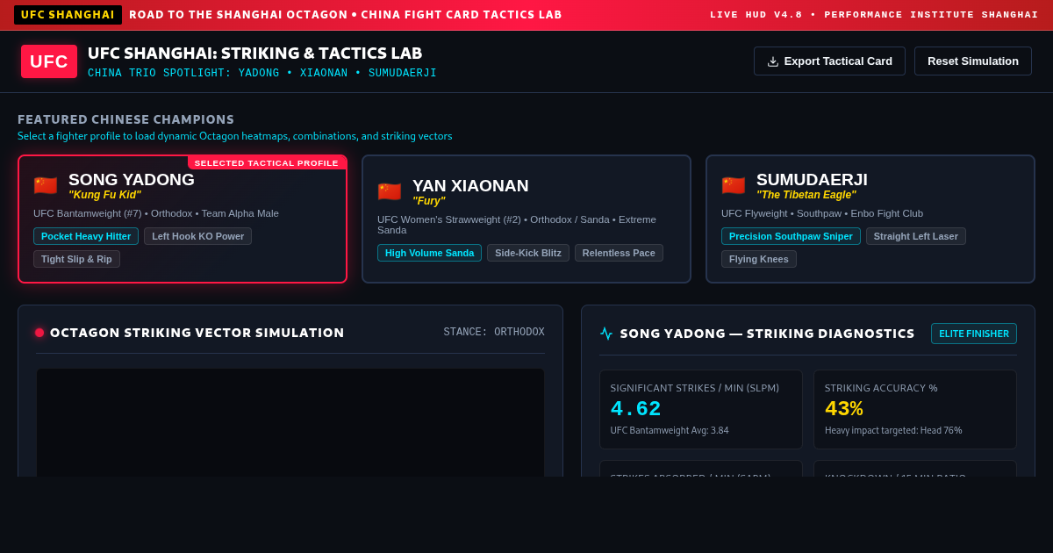
Task: Click the Straight Left Laser tag
Action: coord(916,236)
